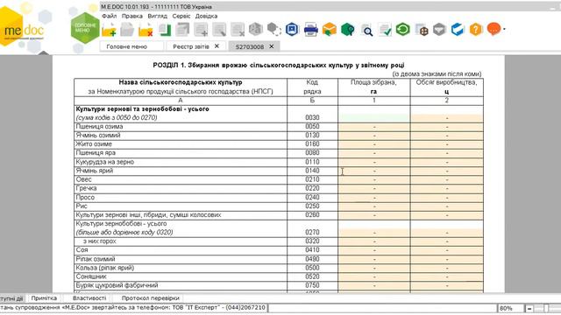Viewport: 561px width, 315px height.
Task: Open the green Головне меню hexagon button
Action: pyautogui.click(x=85, y=28)
